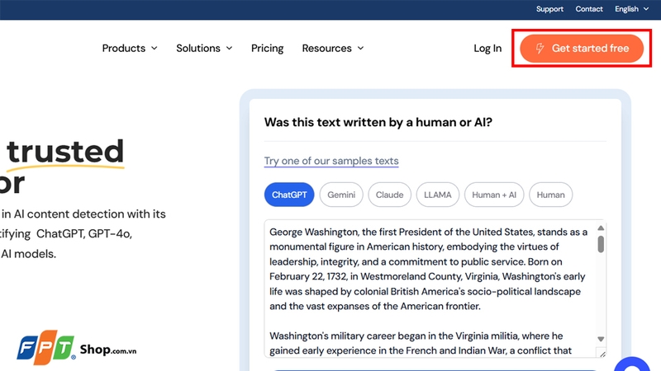Click the Log In link
The width and height of the screenshot is (661, 371).
point(487,49)
